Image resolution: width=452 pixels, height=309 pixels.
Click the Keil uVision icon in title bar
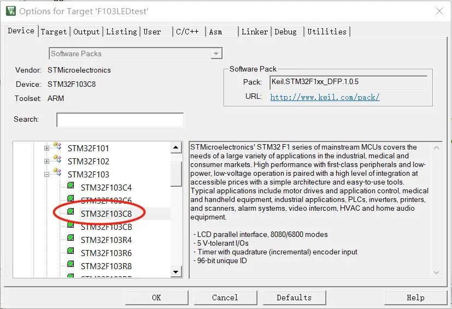point(11,11)
